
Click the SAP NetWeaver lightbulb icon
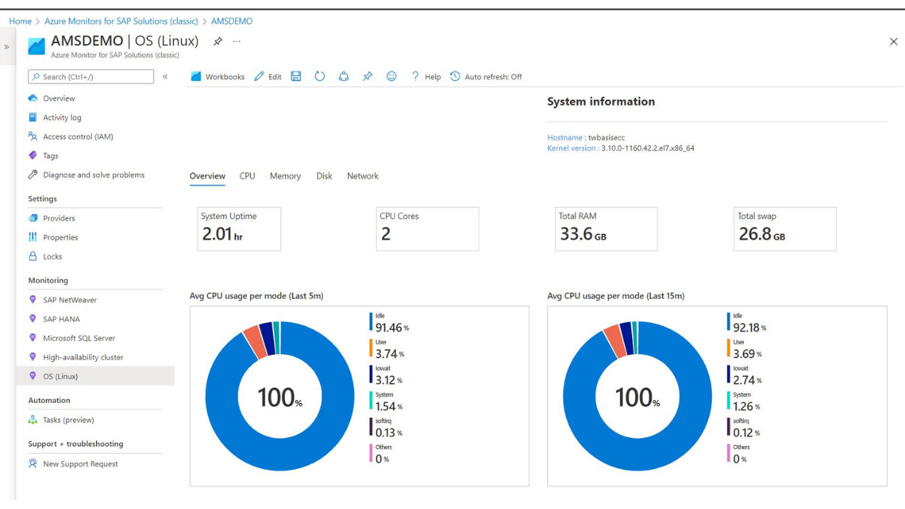pos(33,300)
